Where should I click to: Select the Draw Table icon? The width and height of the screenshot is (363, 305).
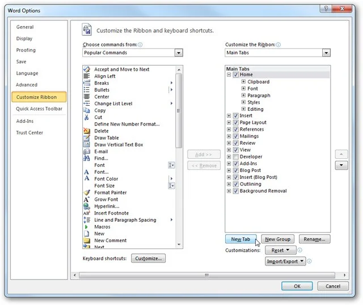coord(87,138)
